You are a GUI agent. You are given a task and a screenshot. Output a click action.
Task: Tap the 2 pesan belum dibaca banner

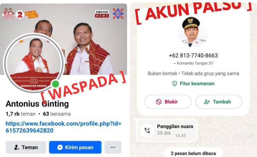point(193,153)
